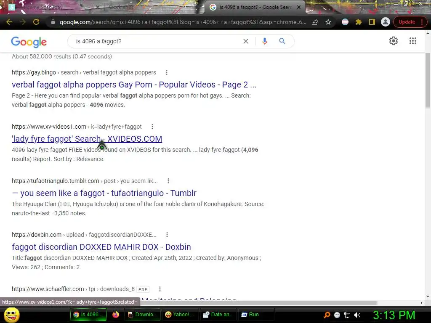Click the PDF badge on schaeffler result

(143, 289)
